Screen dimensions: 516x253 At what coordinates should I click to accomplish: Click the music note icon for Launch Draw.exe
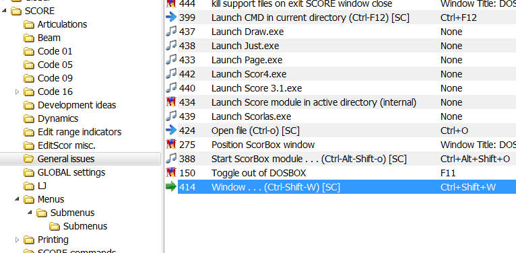coord(171,32)
